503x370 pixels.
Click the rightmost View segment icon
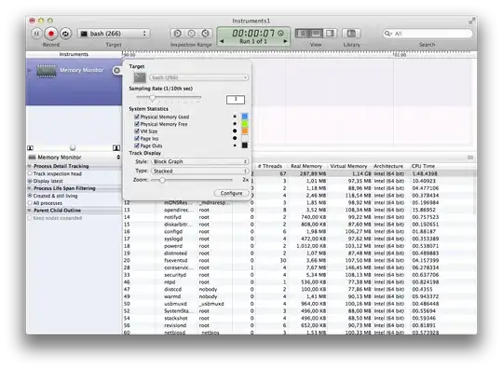pyautogui.click(x=330, y=33)
